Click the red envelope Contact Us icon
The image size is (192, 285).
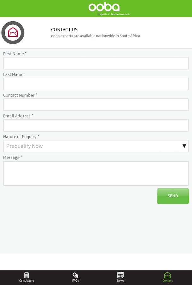(x=13, y=33)
